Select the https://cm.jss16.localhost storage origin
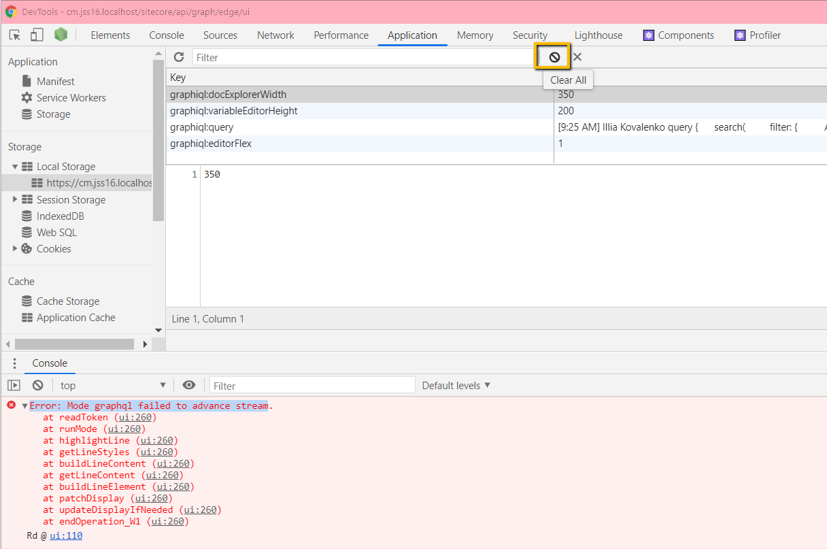This screenshot has width=827, height=549. pyautogui.click(x=92, y=183)
